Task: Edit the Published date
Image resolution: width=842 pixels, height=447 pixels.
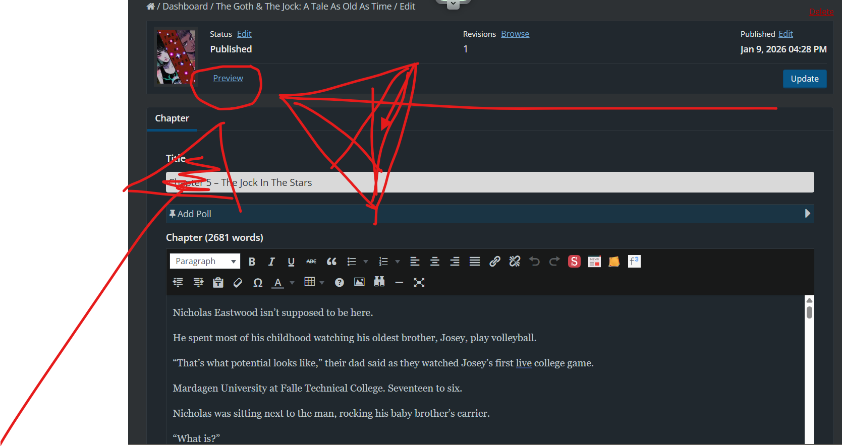Action: tap(785, 34)
